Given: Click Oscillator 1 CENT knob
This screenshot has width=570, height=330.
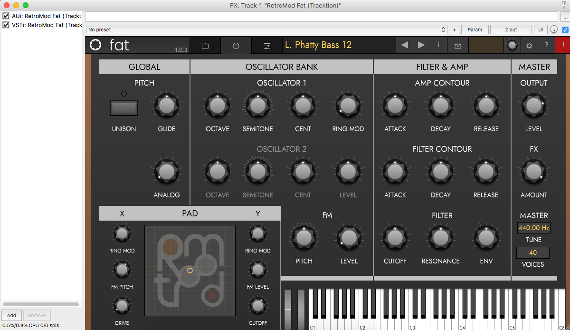Looking at the screenshot, I should [303, 106].
